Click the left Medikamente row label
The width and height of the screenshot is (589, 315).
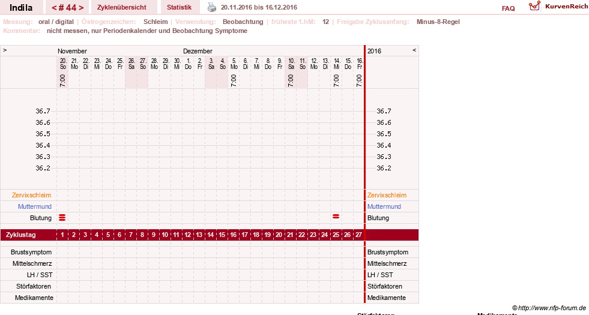[34, 298]
